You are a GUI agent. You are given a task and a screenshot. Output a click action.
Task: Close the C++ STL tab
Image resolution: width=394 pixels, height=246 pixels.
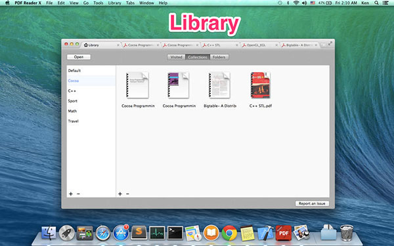click(x=236, y=45)
